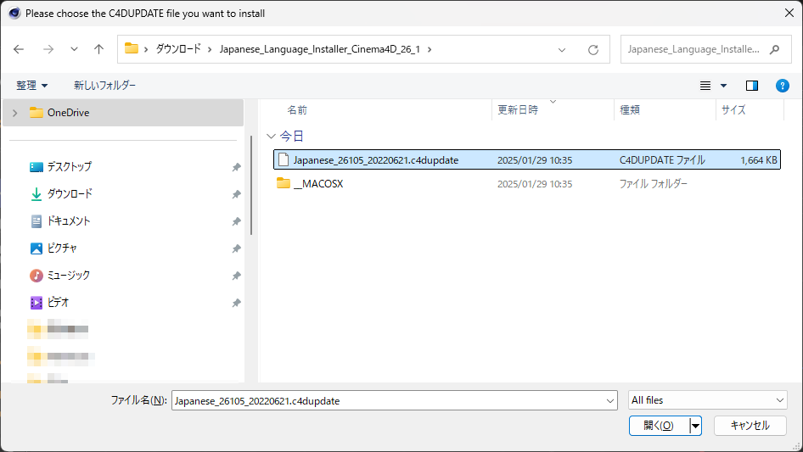Expand chevron after Japanese_Language_Installer breadcrumb
803x452 pixels.
(430, 49)
